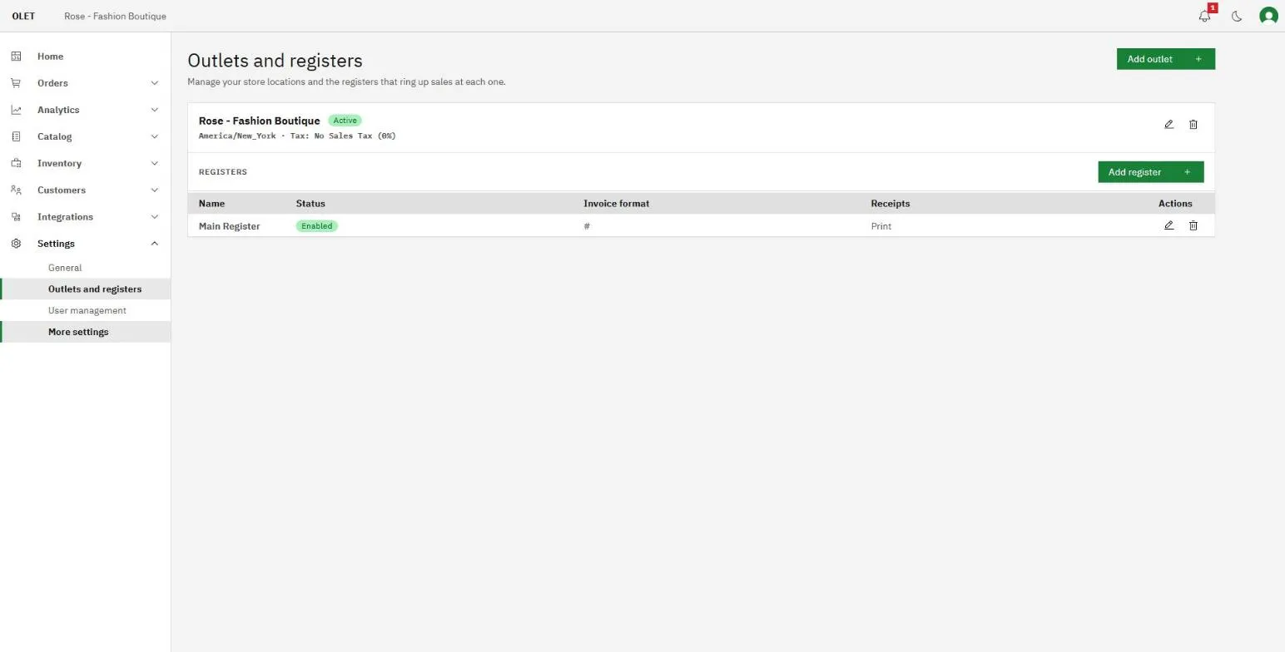Open More settings
1285x652 pixels.
click(x=85, y=332)
